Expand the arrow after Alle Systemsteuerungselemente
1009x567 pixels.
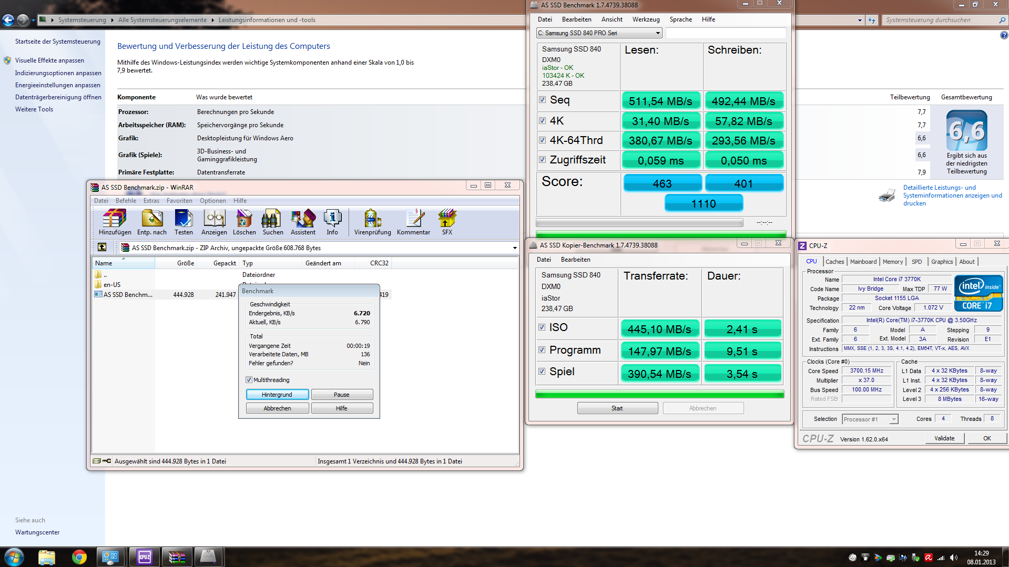tap(212, 20)
